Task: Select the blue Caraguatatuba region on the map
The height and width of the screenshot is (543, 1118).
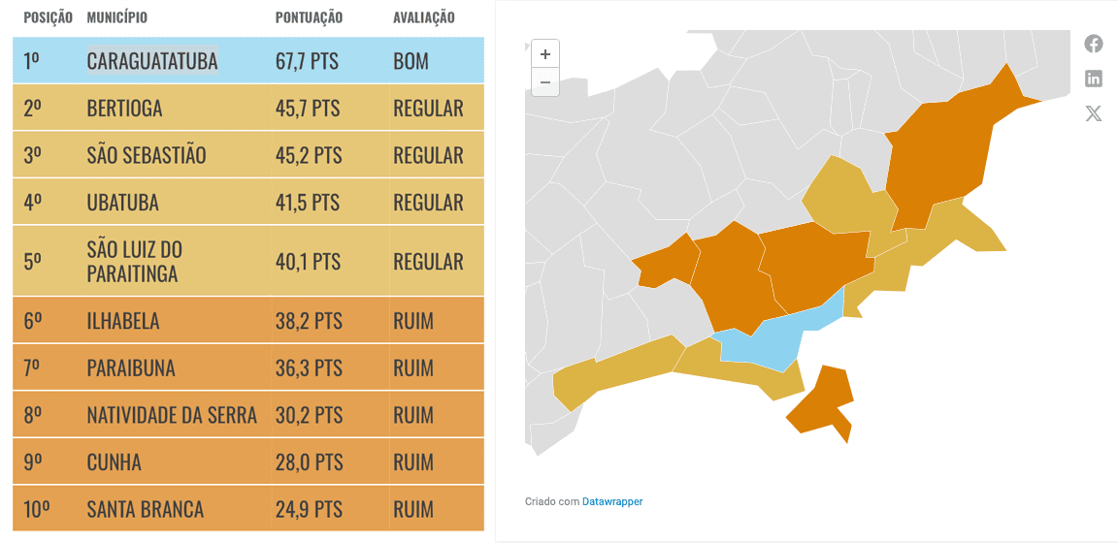Action: (x=773, y=340)
